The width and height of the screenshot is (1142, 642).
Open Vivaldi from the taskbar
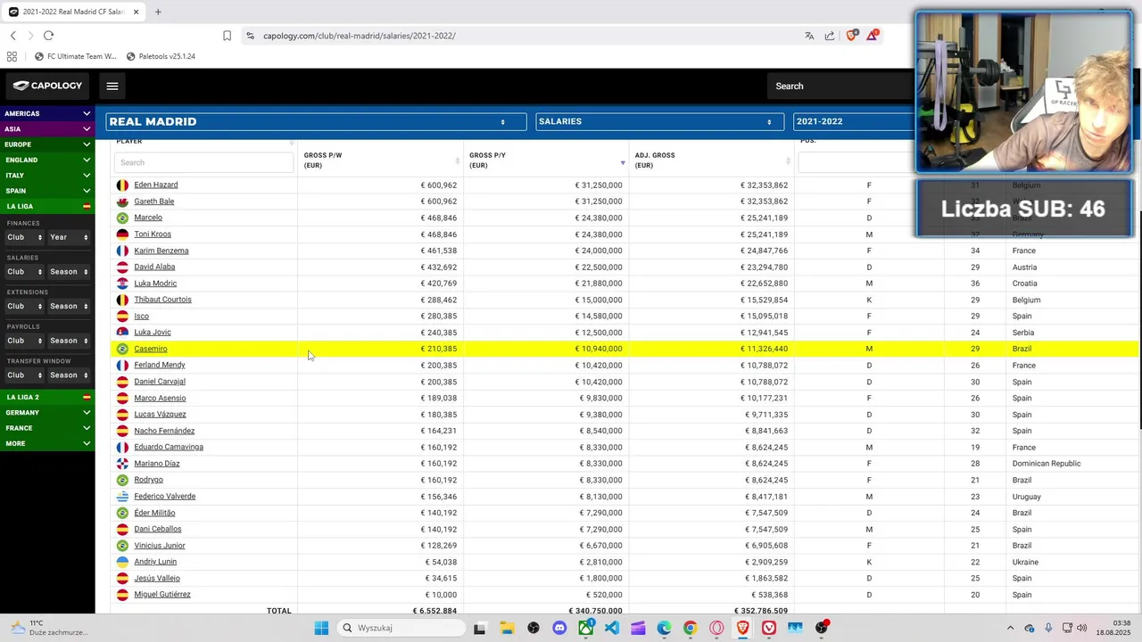pyautogui.click(x=769, y=628)
